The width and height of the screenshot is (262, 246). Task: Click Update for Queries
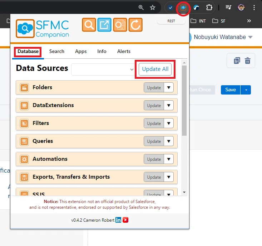pyautogui.click(x=154, y=141)
